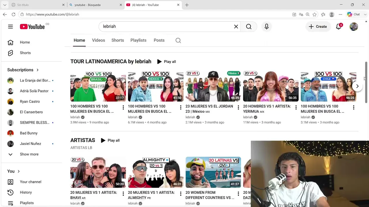Image resolution: width=369 pixels, height=207 pixels.
Task: Expand the Subscriptions section
Action: coord(23,70)
